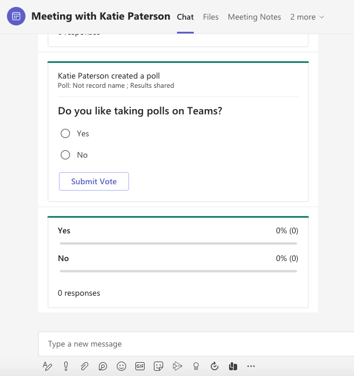Select the No radio option
354x376 pixels.
65,155
